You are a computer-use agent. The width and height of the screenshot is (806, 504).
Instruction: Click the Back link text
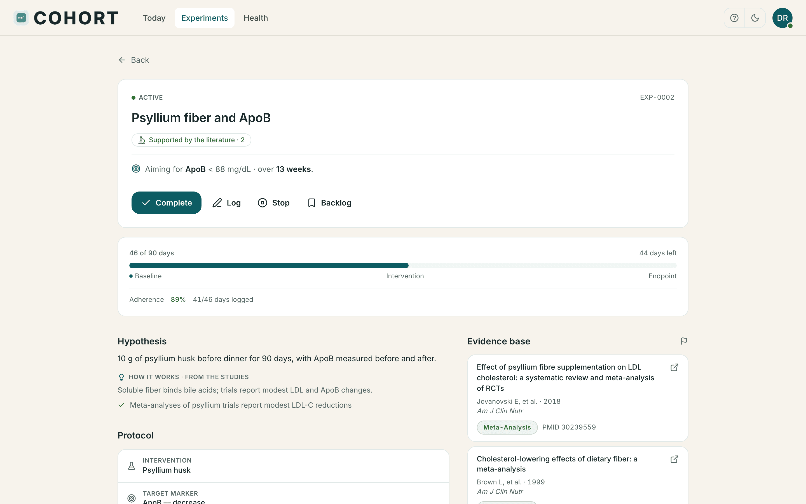[140, 60]
